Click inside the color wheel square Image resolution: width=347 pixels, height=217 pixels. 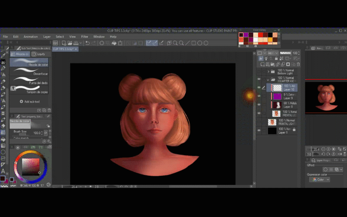click(30, 167)
